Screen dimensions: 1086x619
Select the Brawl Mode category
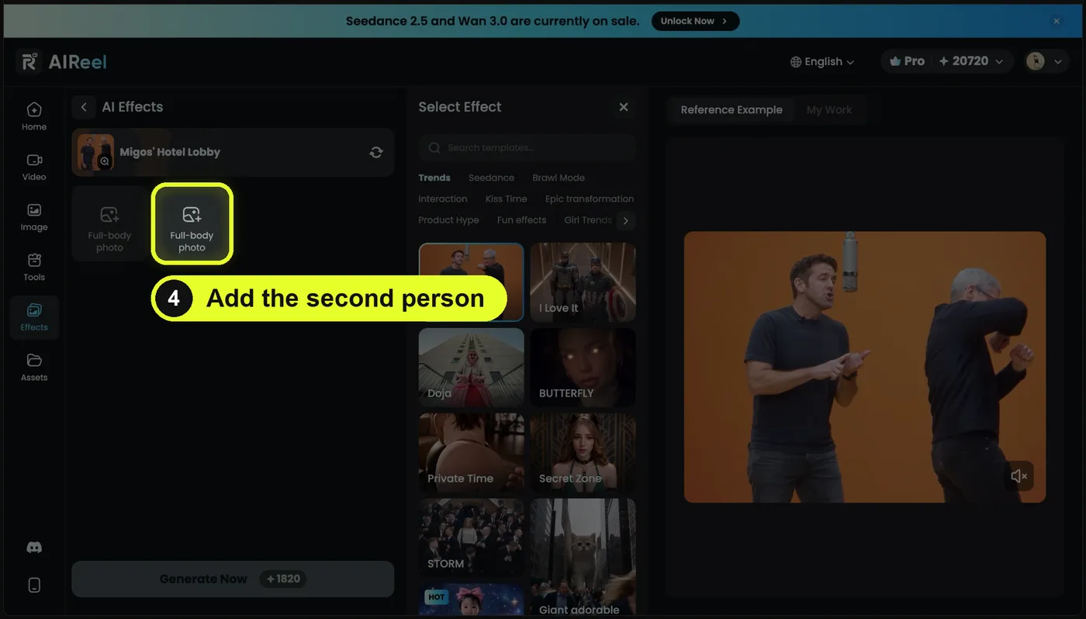coord(559,178)
